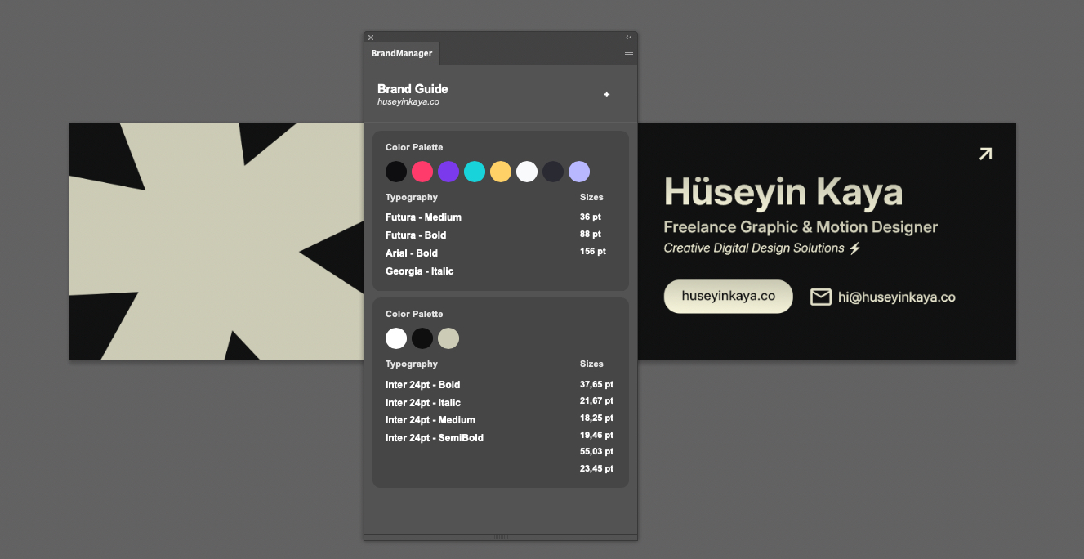Image resolution: width=1084 pixels, height=559 pixels.
Task: Click the 37,65 pt size value
Action: (596, 384)
